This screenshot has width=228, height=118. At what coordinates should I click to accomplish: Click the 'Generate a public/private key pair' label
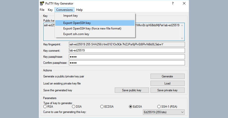tap(64, 76)
